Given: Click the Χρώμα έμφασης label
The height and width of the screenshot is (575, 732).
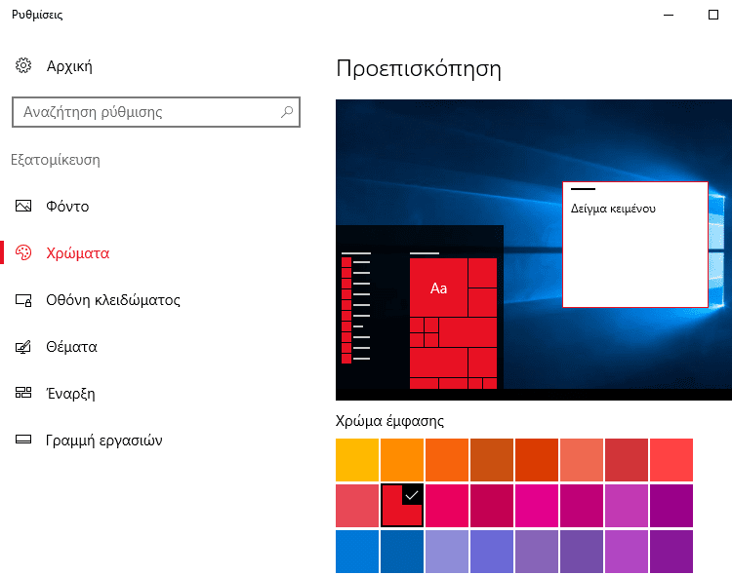Looking at the screenshot, I should 389,421.
